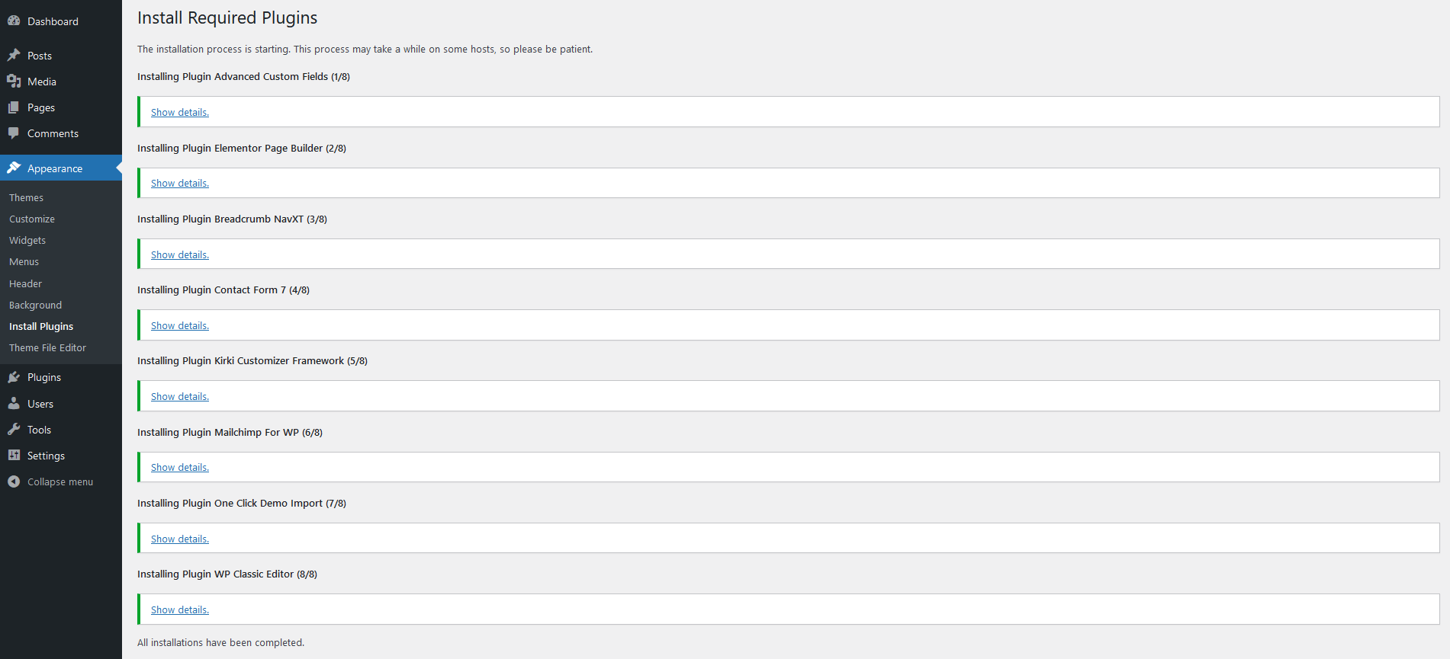Click the Users person icon
This screenshot has height=659, width=1450.
(14, 404)
